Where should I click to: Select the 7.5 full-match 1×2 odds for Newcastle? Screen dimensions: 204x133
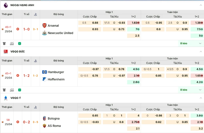click(x=197, y=29)
